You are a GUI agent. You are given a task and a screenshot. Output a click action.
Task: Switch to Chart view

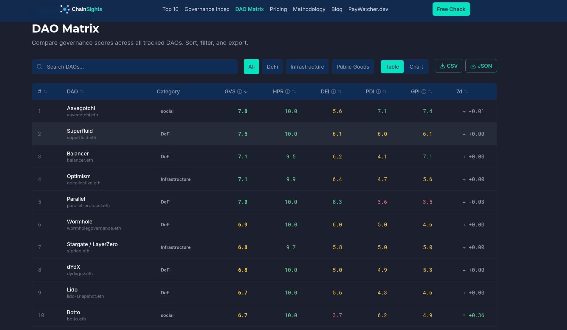(416, 67)
